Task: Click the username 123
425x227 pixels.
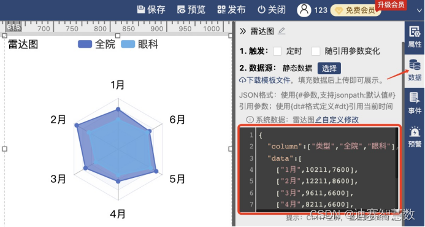Action: click(321, 10)
